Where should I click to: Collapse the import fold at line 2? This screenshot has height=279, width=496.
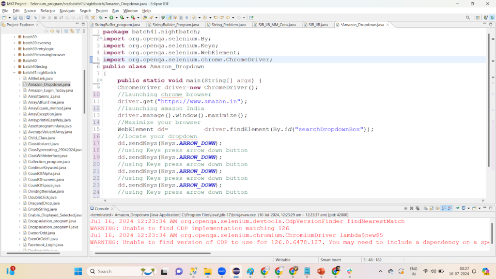coord(101,38)
